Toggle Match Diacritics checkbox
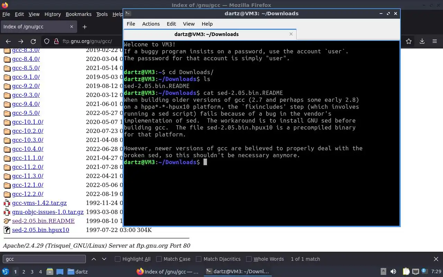Viewport: 443px width, 277px height. coord(199,259)
